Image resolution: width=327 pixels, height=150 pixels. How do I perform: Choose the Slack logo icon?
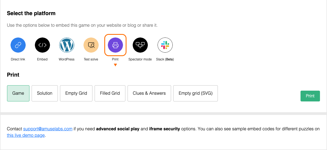click(x=165, y=45)
